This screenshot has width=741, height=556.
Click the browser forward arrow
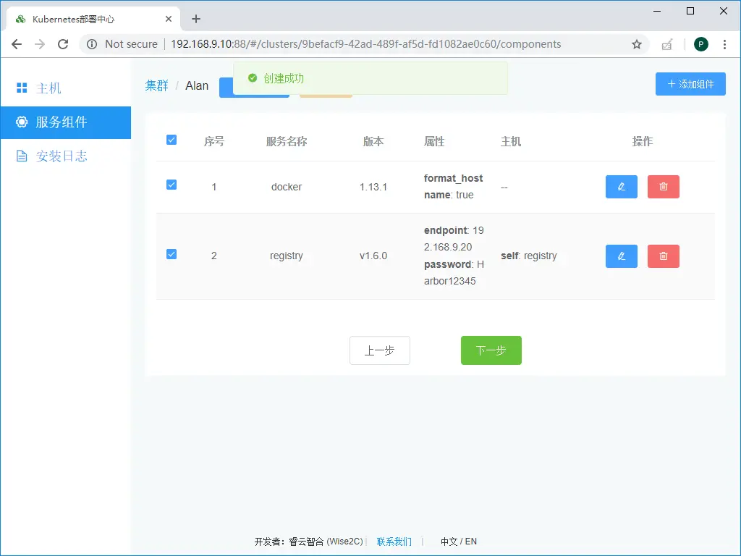[x=40, y=44]
